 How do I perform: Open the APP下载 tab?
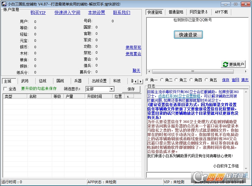click(x=221, y=12)
